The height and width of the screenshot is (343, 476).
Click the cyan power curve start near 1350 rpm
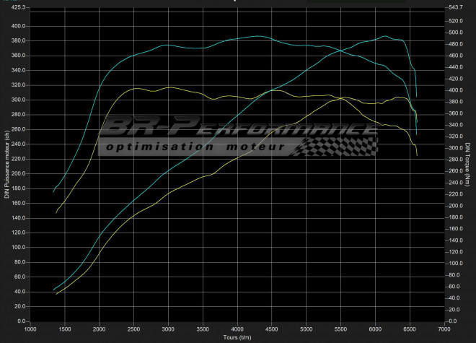tap(54, 290)
